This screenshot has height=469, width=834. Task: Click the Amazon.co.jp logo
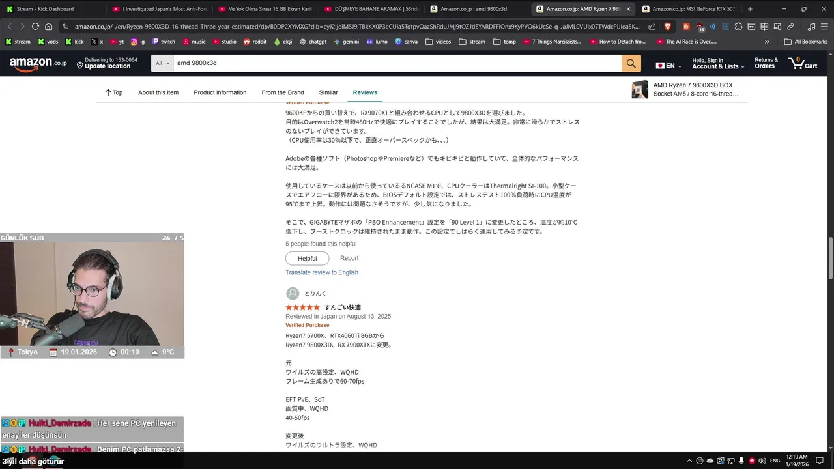[x=38, y=63]
